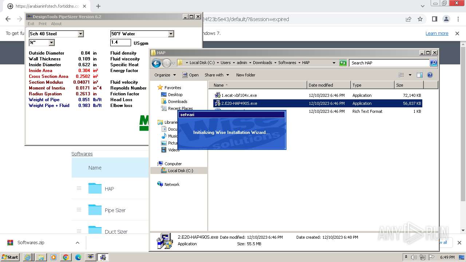The height and width of the screenshot is (262, 466).
Task: Select the 2.E20-HAP490S.exe file
Action: (317, 103)
